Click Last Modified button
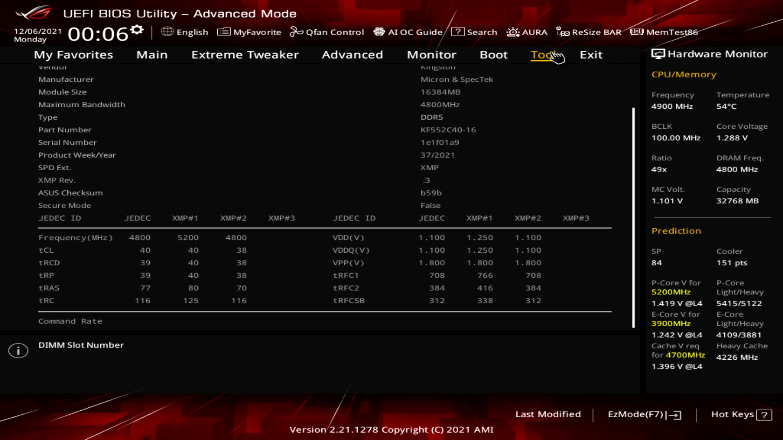This screenshot has width=783, height=440. pos(548,414)
